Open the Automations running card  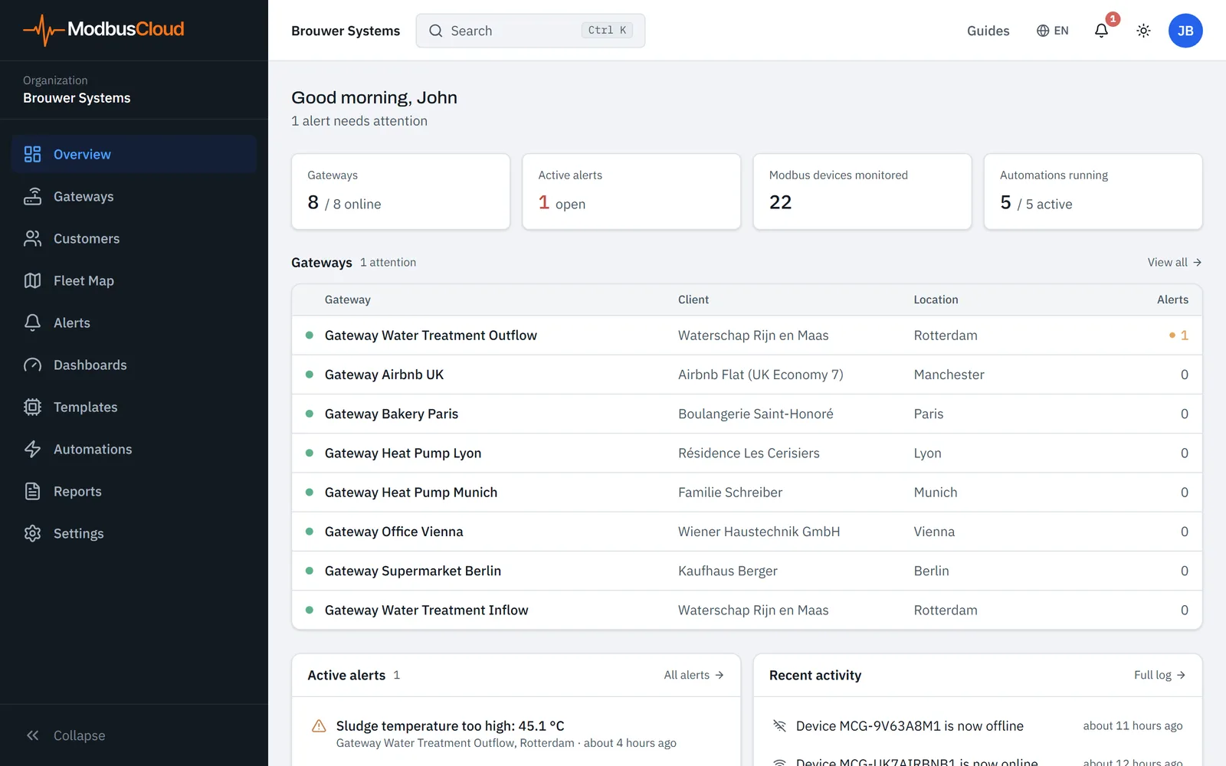1093,191
